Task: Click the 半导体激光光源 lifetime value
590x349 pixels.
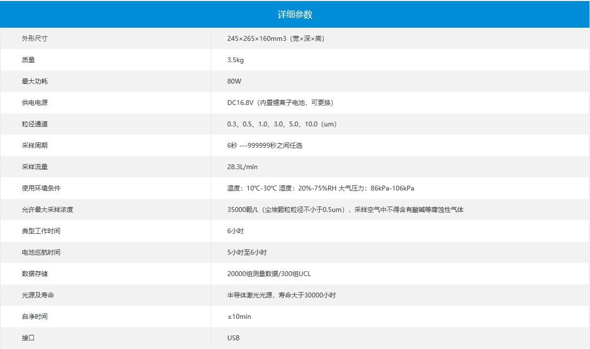Action: 281,295
